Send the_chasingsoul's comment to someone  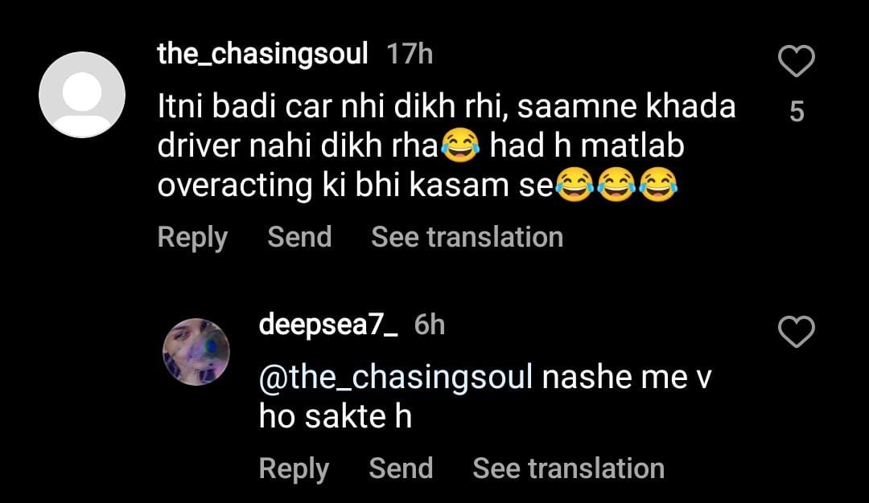coord(299,237)
